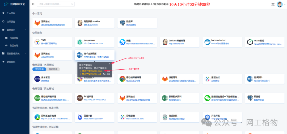Open the 财务系统Jenkins card
Image resolution: width=287 pixels, height=134 pixels.
pyautogui.click(x=95, y=23)
